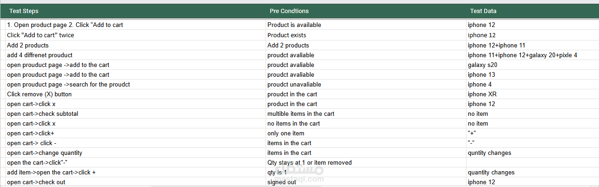The width and height of the screenshot is (599, 187).
Task: Click the "Product exists" precondition cell
Action: pos(286,35)
